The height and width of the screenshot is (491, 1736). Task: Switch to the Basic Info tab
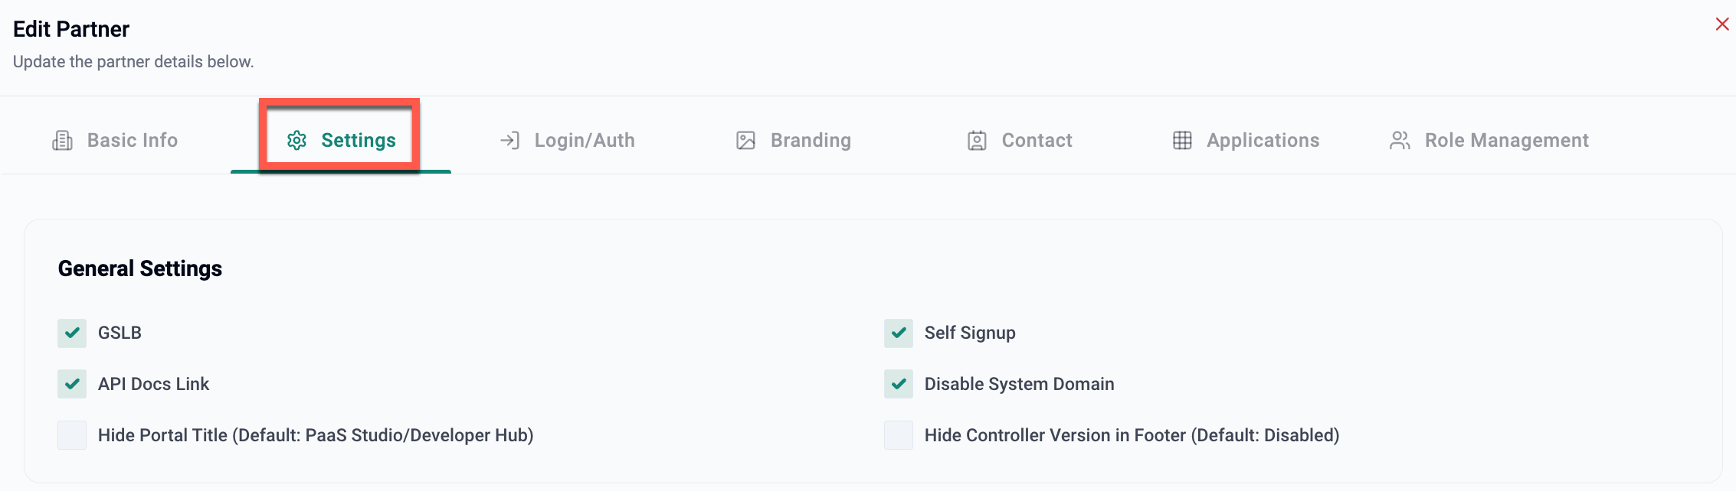tap(132, 141)
